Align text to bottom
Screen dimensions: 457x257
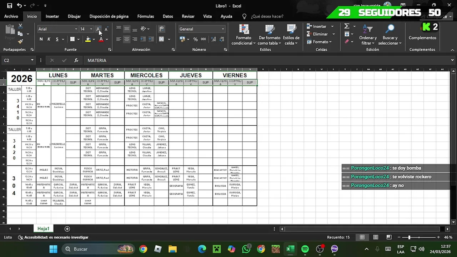point(135,29)
